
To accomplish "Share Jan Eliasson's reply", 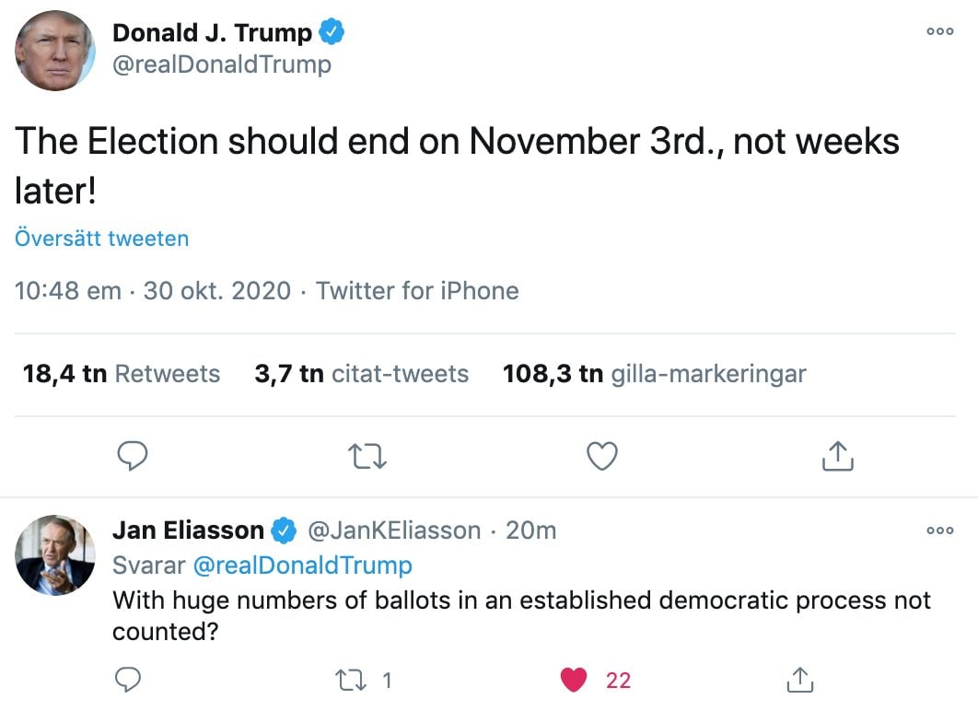I will pos(800,680).
